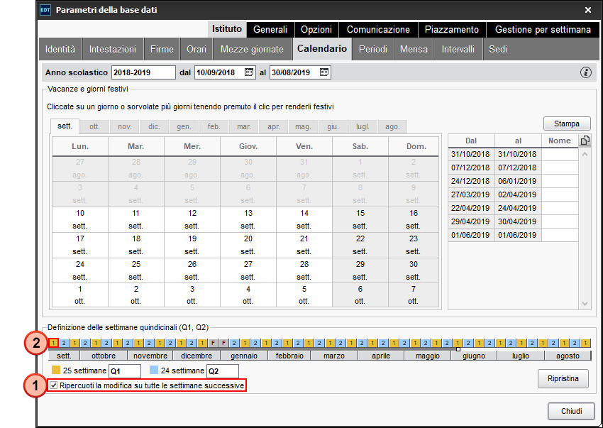Click the holiday list scroll down arrow
603x428 pixels.
point(585,304)
